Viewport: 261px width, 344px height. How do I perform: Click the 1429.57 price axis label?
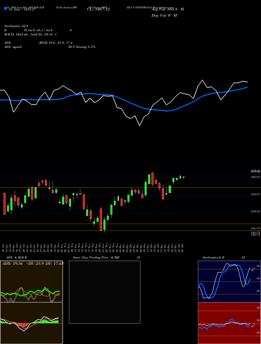tap(255, 194)
